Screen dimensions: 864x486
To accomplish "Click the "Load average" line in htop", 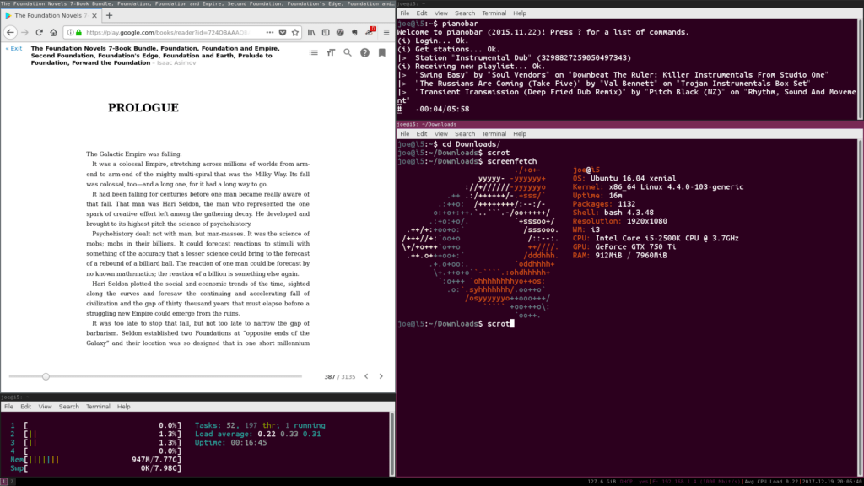I will pyautogui.click(x=258, y=435).
